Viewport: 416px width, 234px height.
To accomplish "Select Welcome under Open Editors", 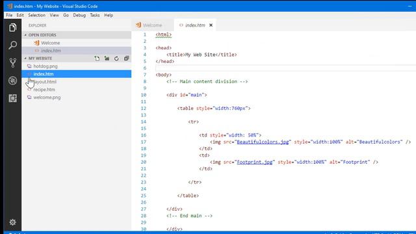I will click(x=77, y=43).
